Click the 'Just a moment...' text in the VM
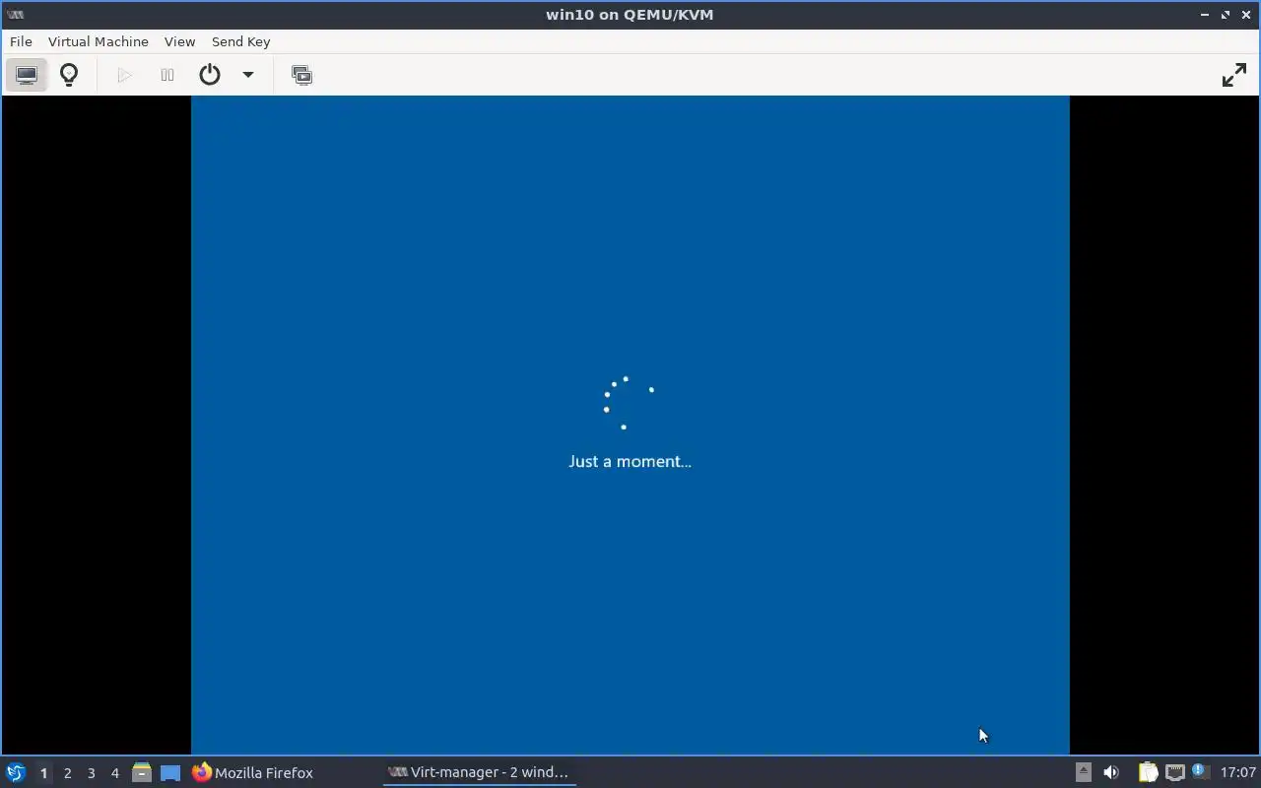Viewport: 1261px width, 788px height. tap(630, 461)
